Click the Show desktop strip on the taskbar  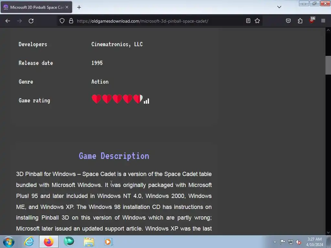tap(329, 242)
